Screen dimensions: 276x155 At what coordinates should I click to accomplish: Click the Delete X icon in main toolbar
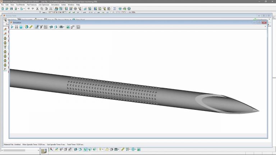point(51,9)
